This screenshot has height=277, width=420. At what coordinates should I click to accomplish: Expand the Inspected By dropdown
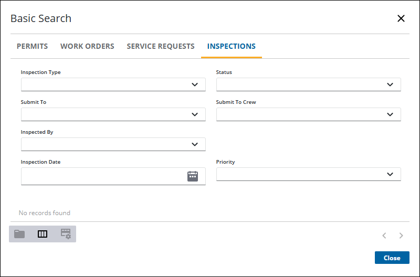click(195, 144)
